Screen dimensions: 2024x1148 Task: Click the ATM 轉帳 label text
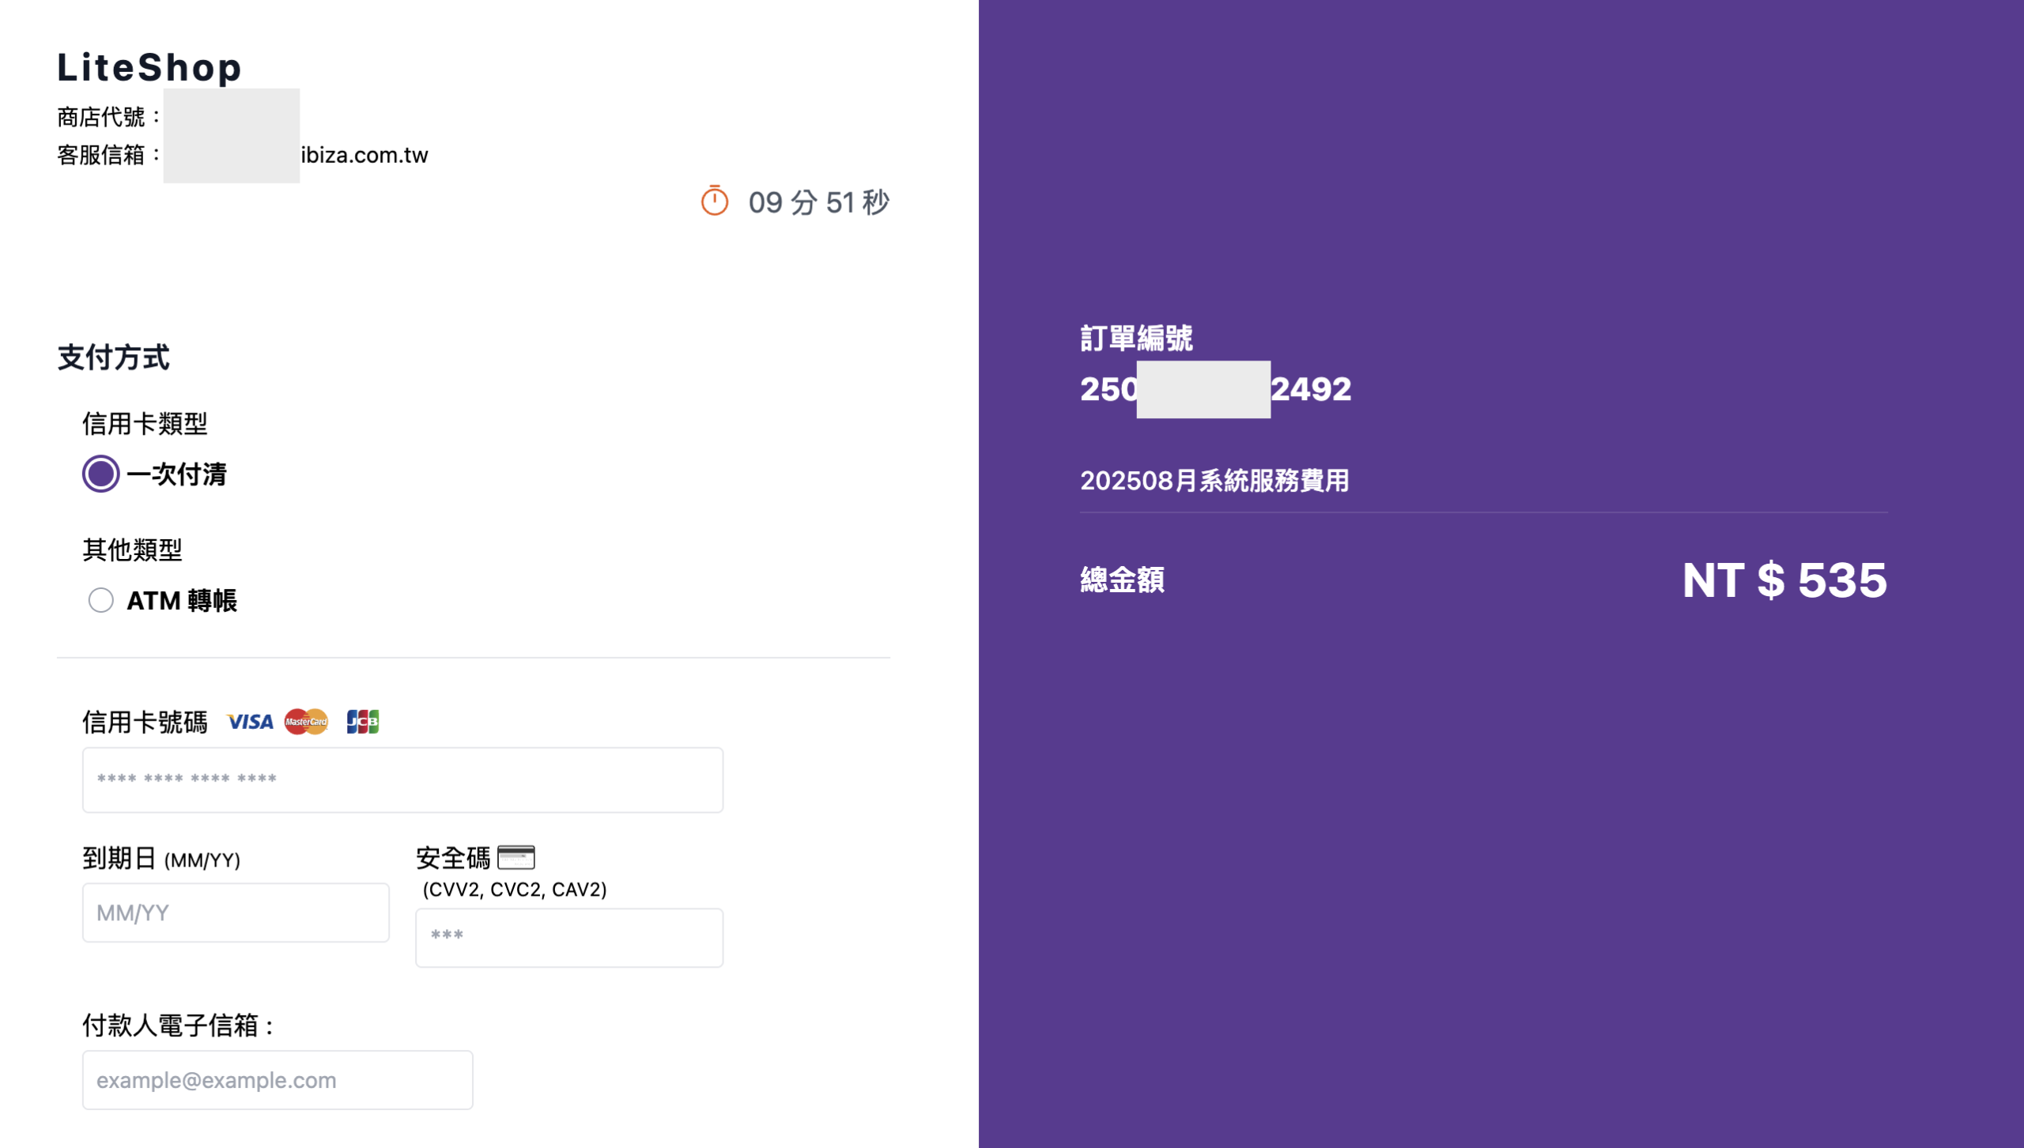point(182,601)
